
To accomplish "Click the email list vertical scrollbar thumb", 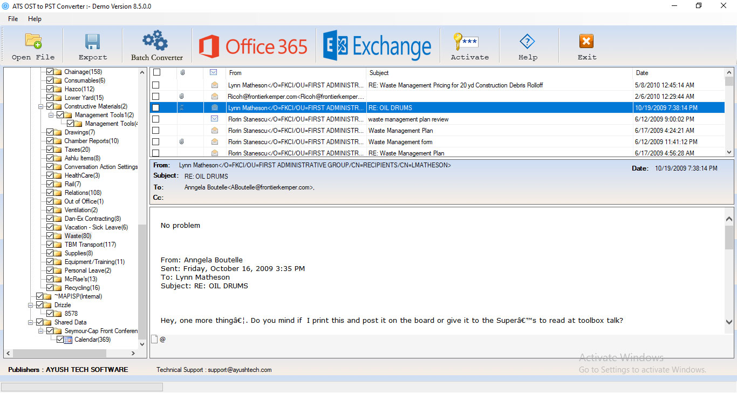I will tap(729, 82).
